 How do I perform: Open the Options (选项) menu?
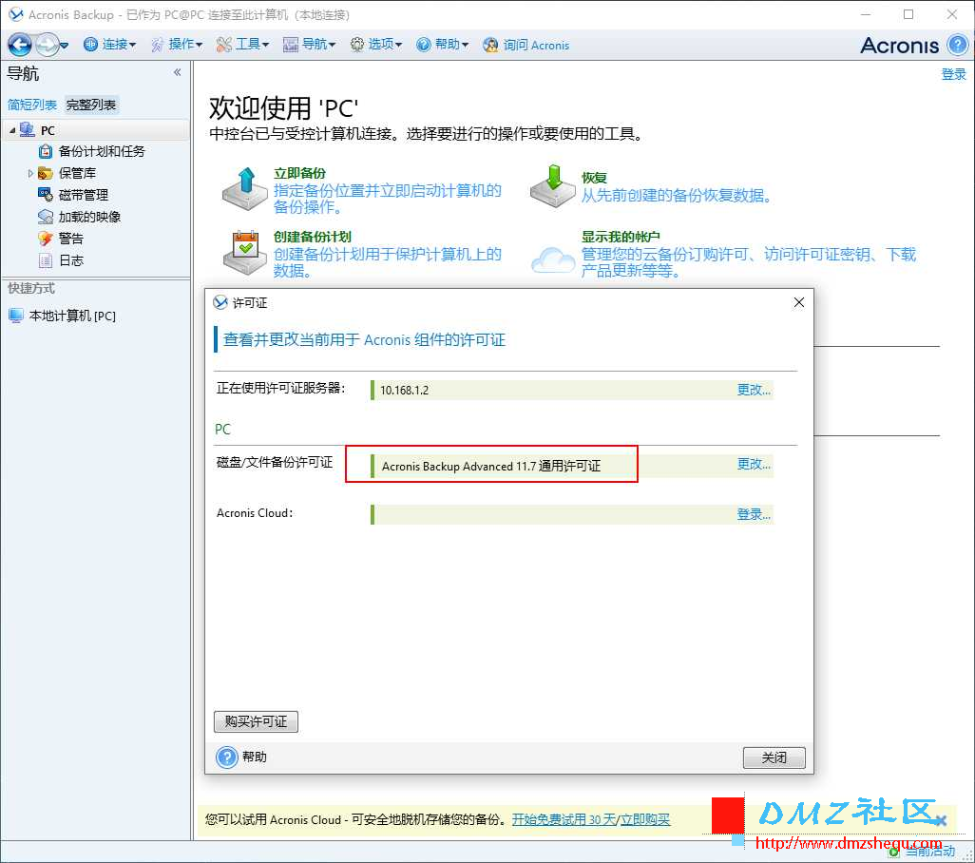376,45
